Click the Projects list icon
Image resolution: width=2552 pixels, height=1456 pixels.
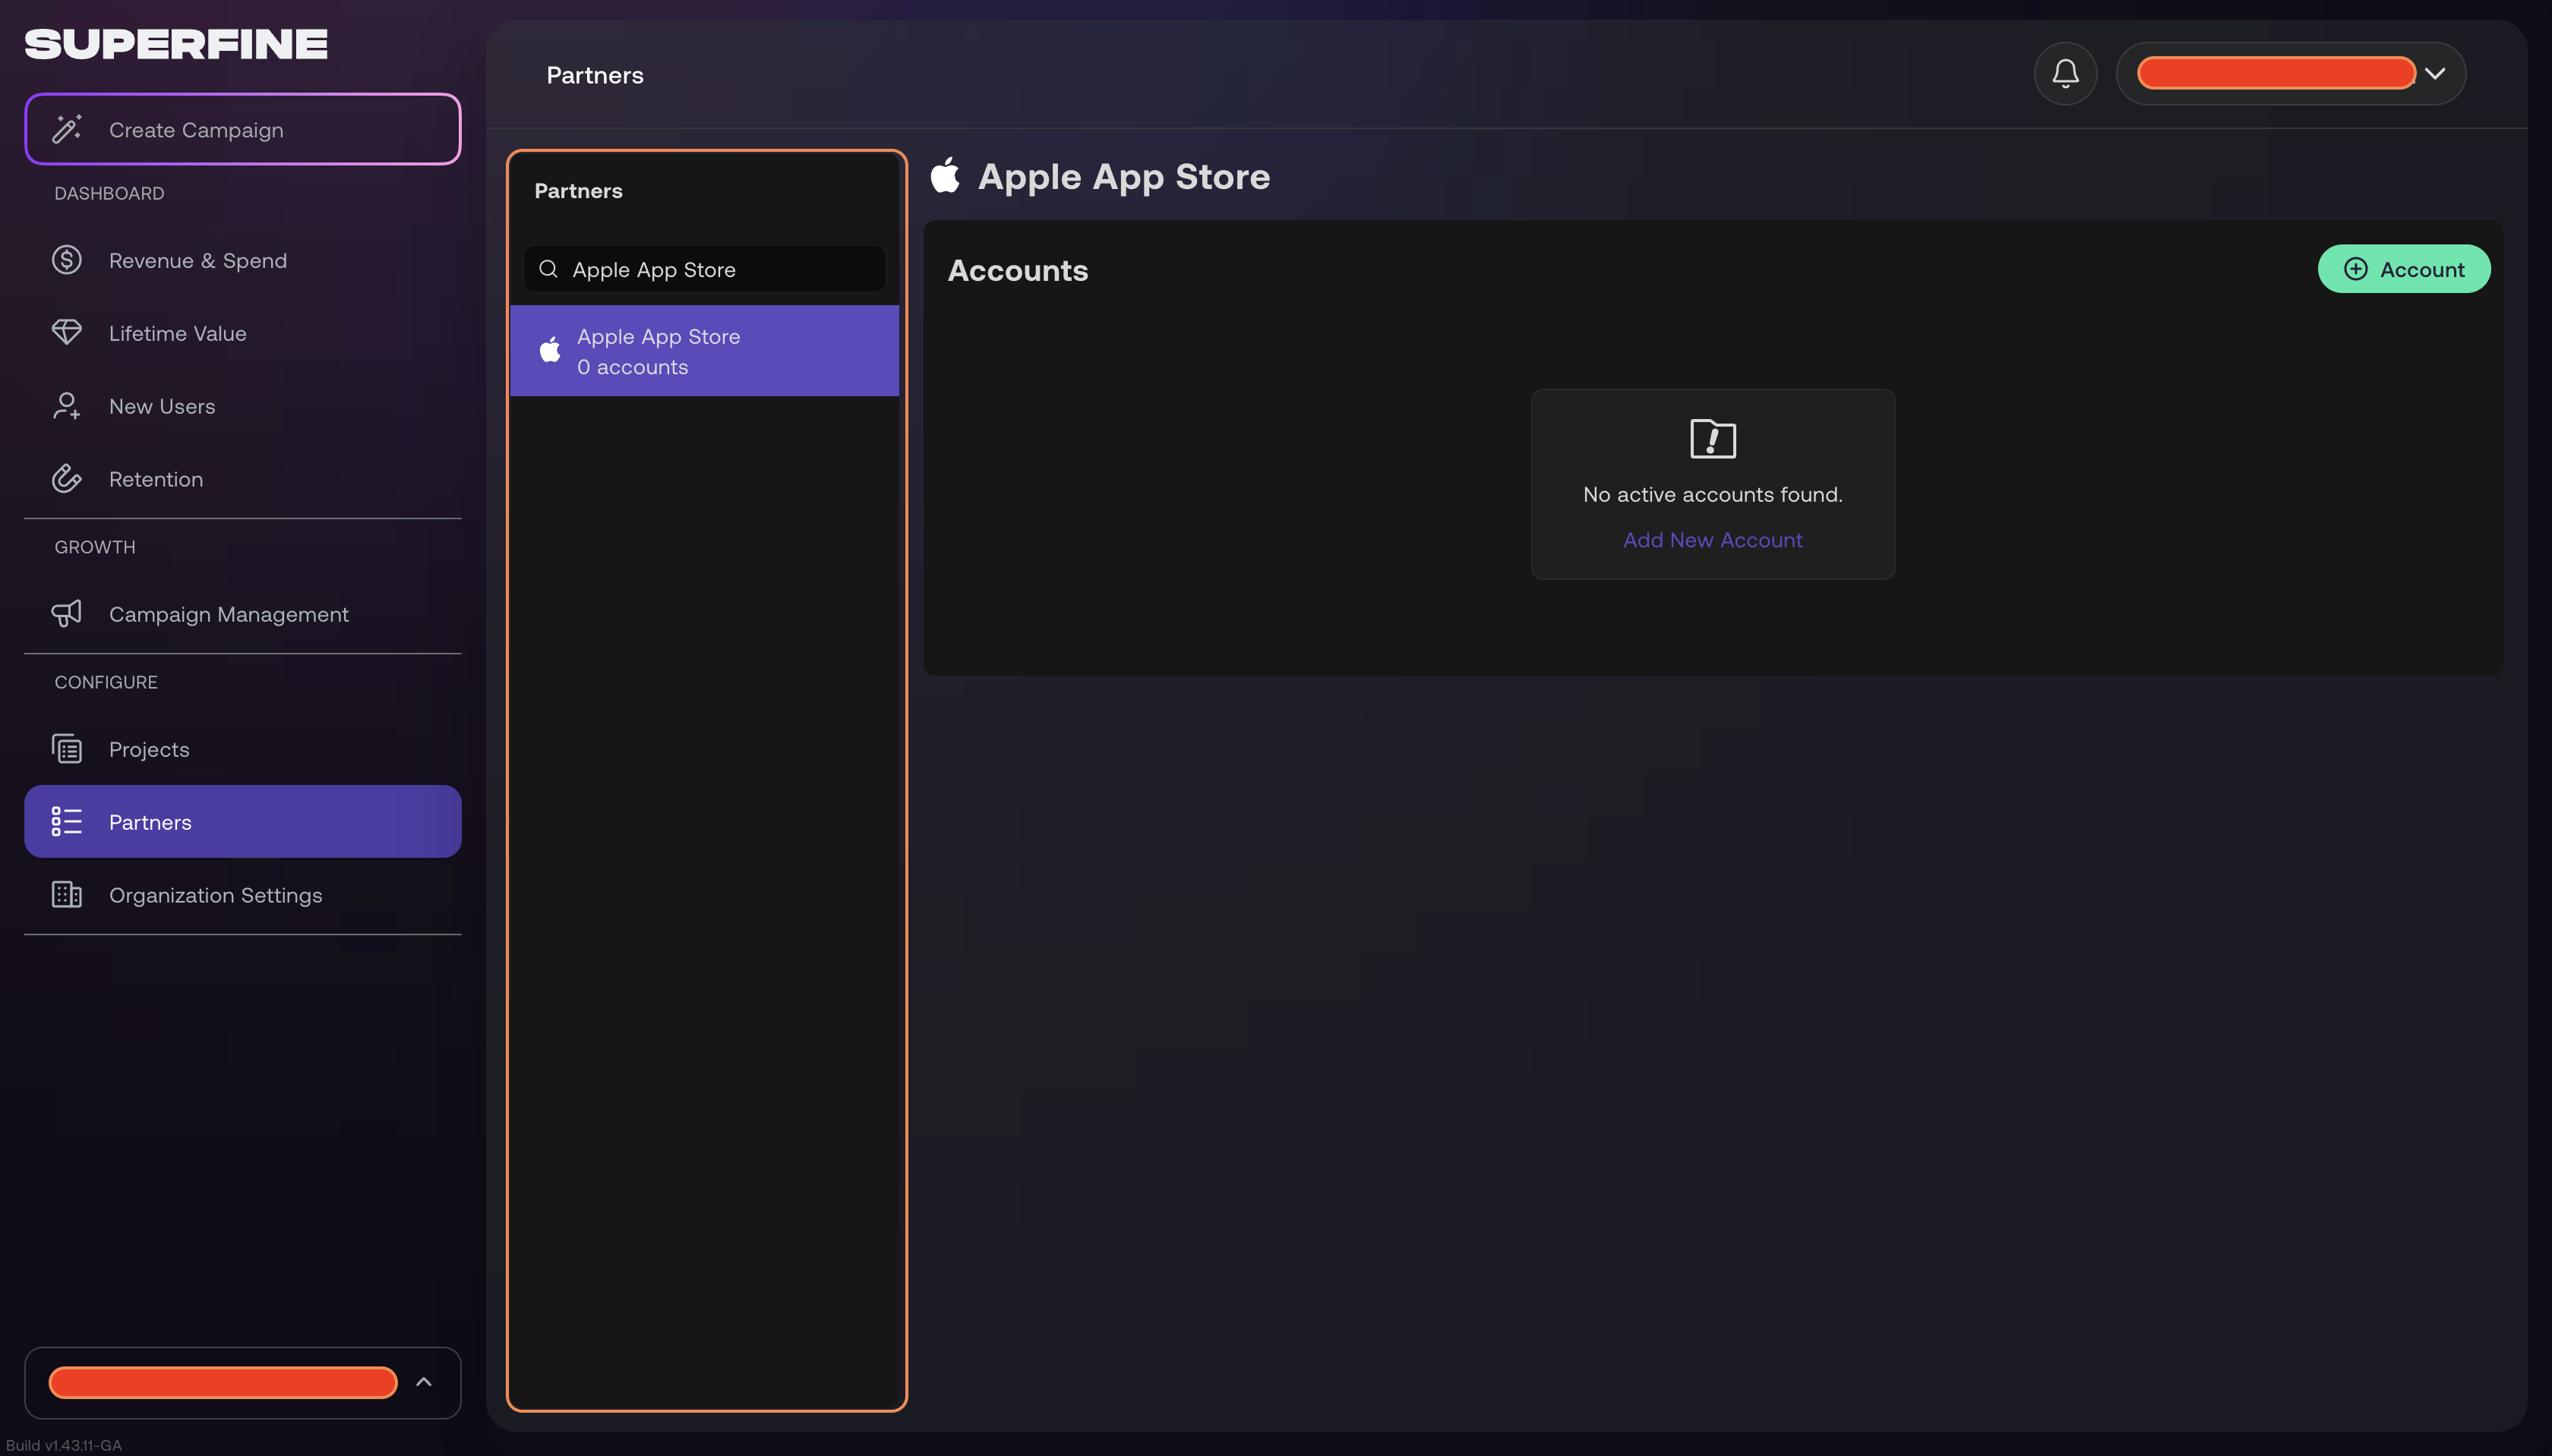point(67,749)
